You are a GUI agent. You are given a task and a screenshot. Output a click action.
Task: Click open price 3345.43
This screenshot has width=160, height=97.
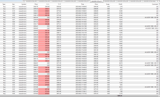(x=36, y=9)
